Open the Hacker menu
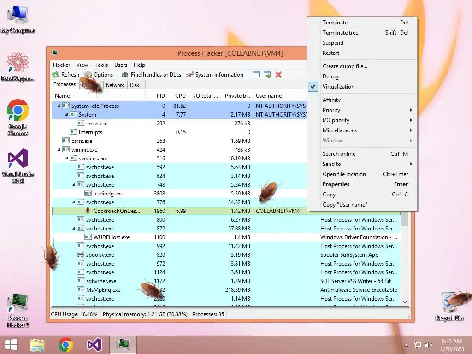The height and width of the screenshot is (354, 472). click(x=61, y=65)
